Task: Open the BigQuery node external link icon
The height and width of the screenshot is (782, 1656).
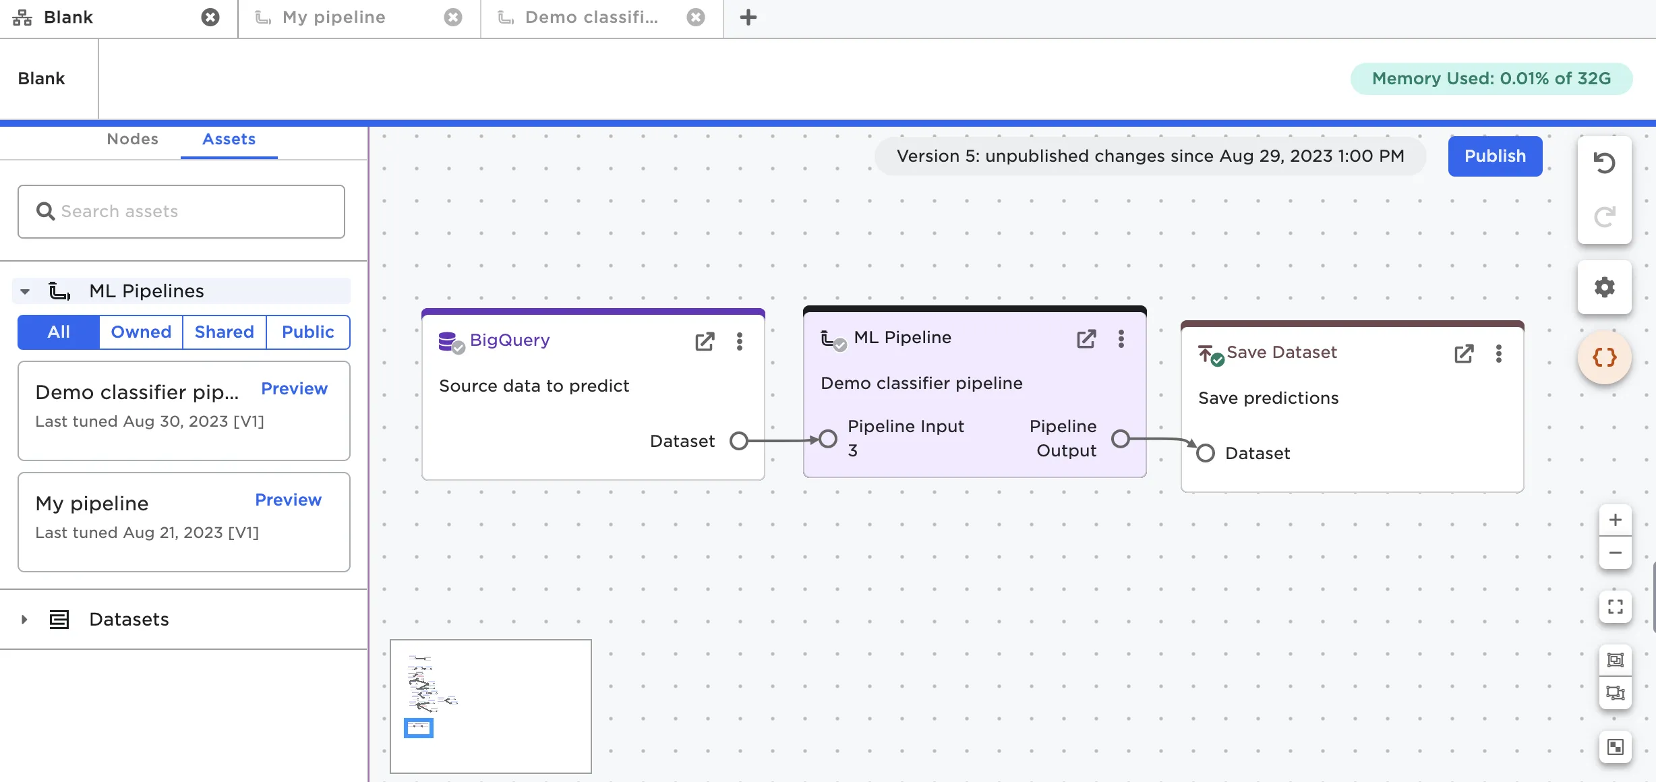Action: pyautogui.click(x=705, y=341)
